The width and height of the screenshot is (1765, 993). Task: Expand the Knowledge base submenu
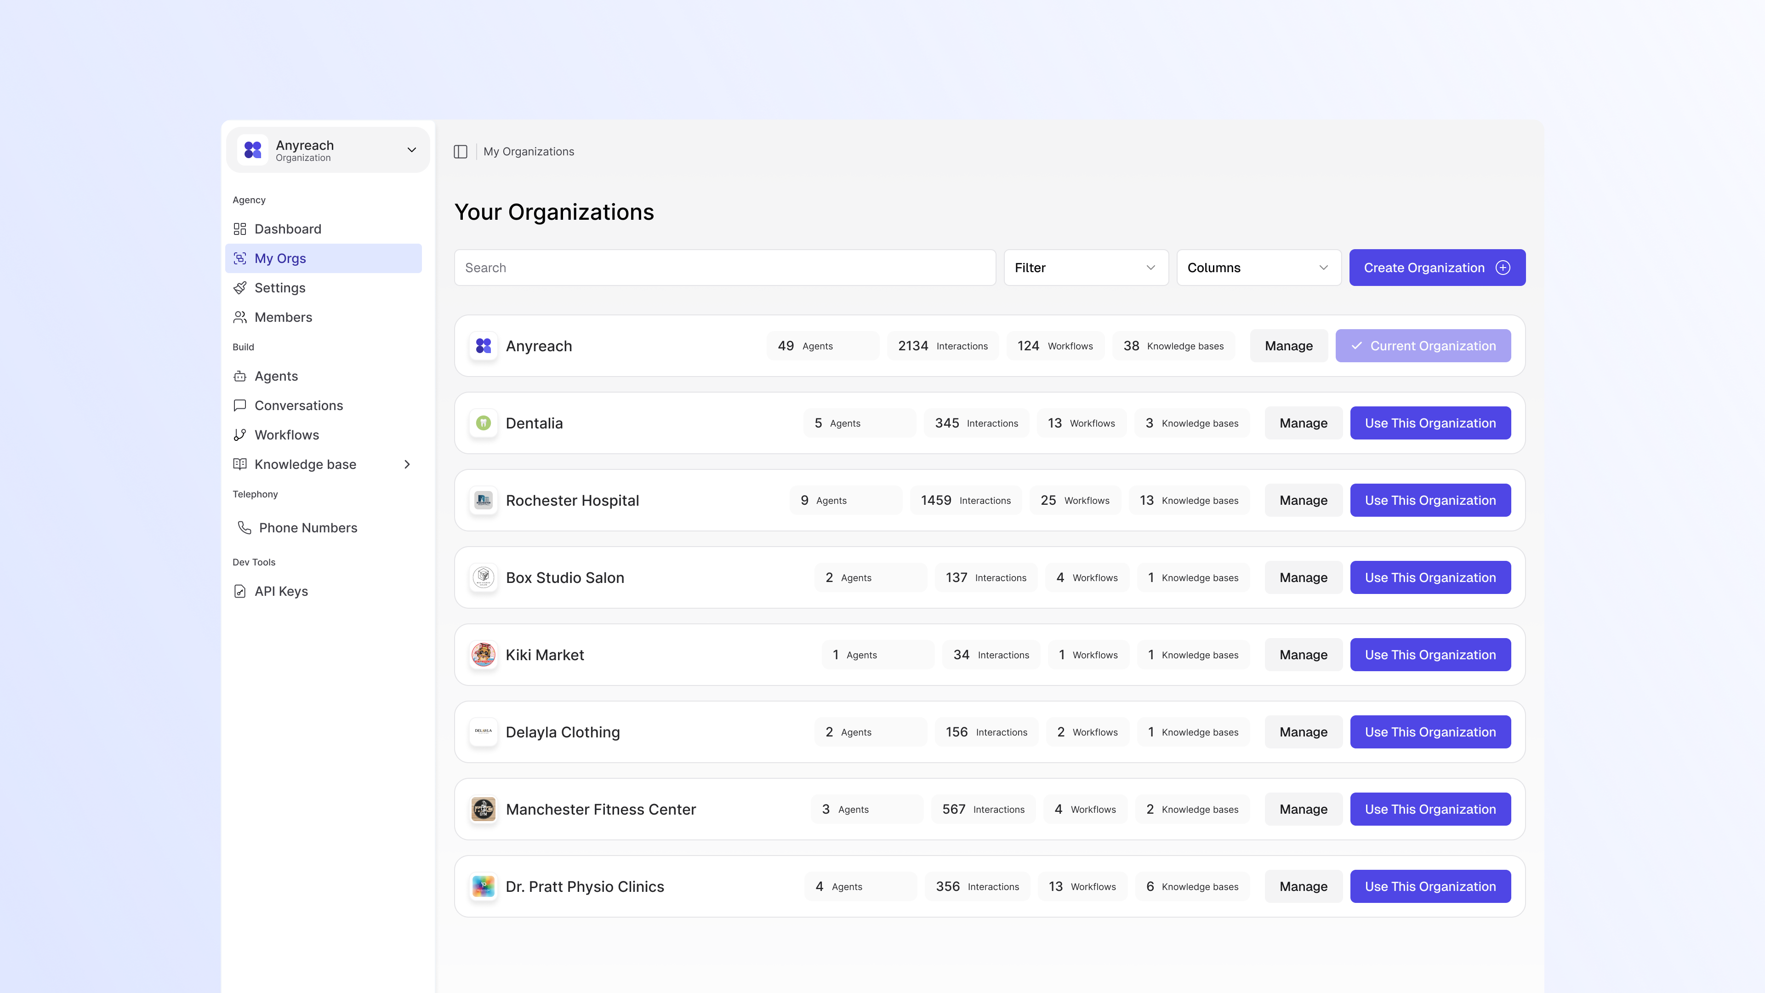(408, 464)
